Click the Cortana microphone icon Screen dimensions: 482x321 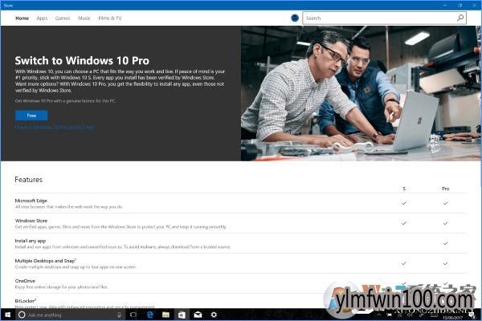point(119,315)
